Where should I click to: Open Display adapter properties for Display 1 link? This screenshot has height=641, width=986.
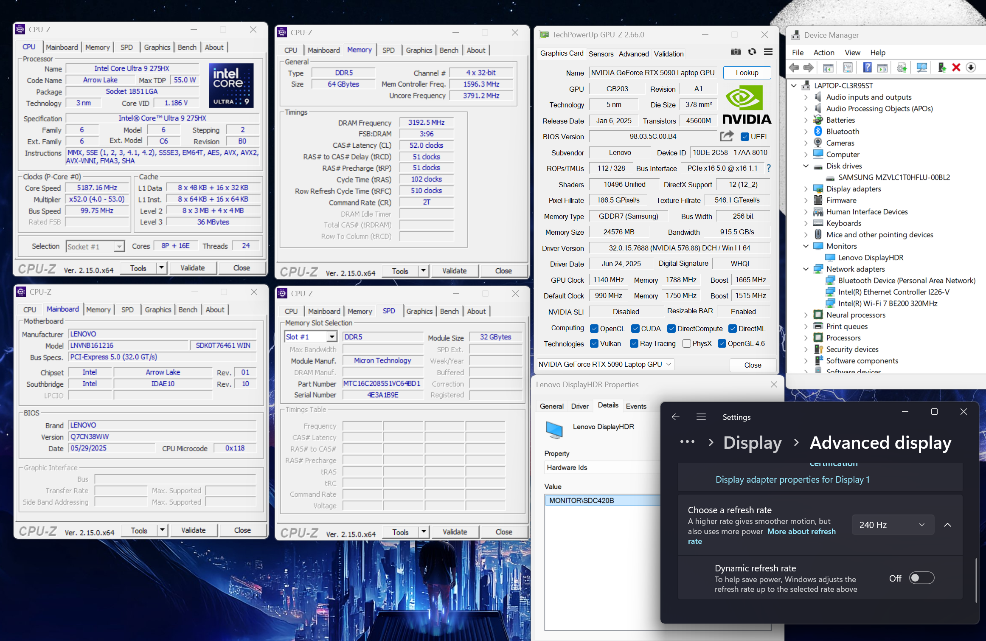pyautogui.click(x=792, y=479)
